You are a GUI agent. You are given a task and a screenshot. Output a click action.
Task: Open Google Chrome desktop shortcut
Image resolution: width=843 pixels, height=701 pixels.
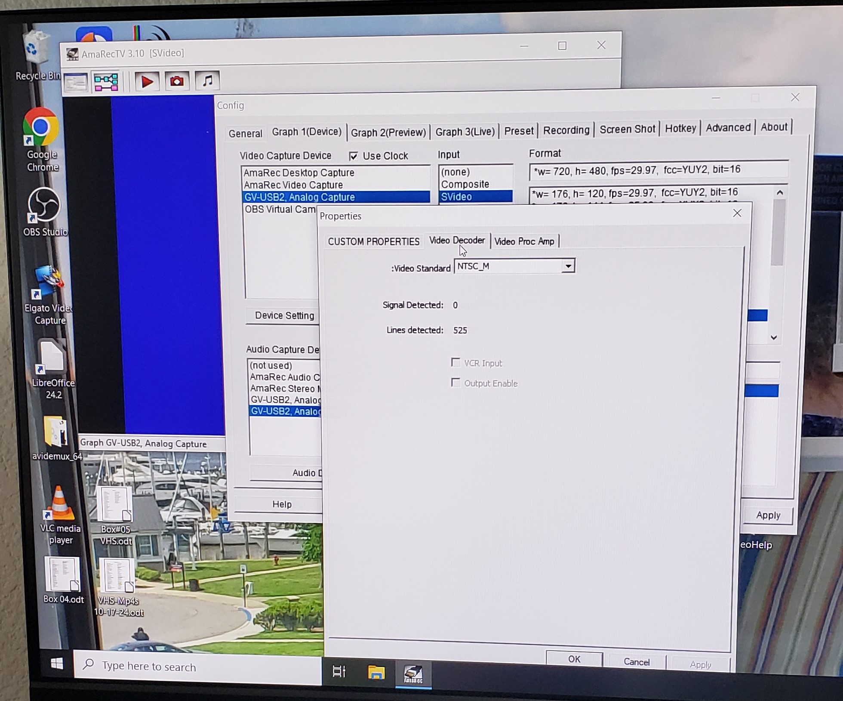pos(41,139)
